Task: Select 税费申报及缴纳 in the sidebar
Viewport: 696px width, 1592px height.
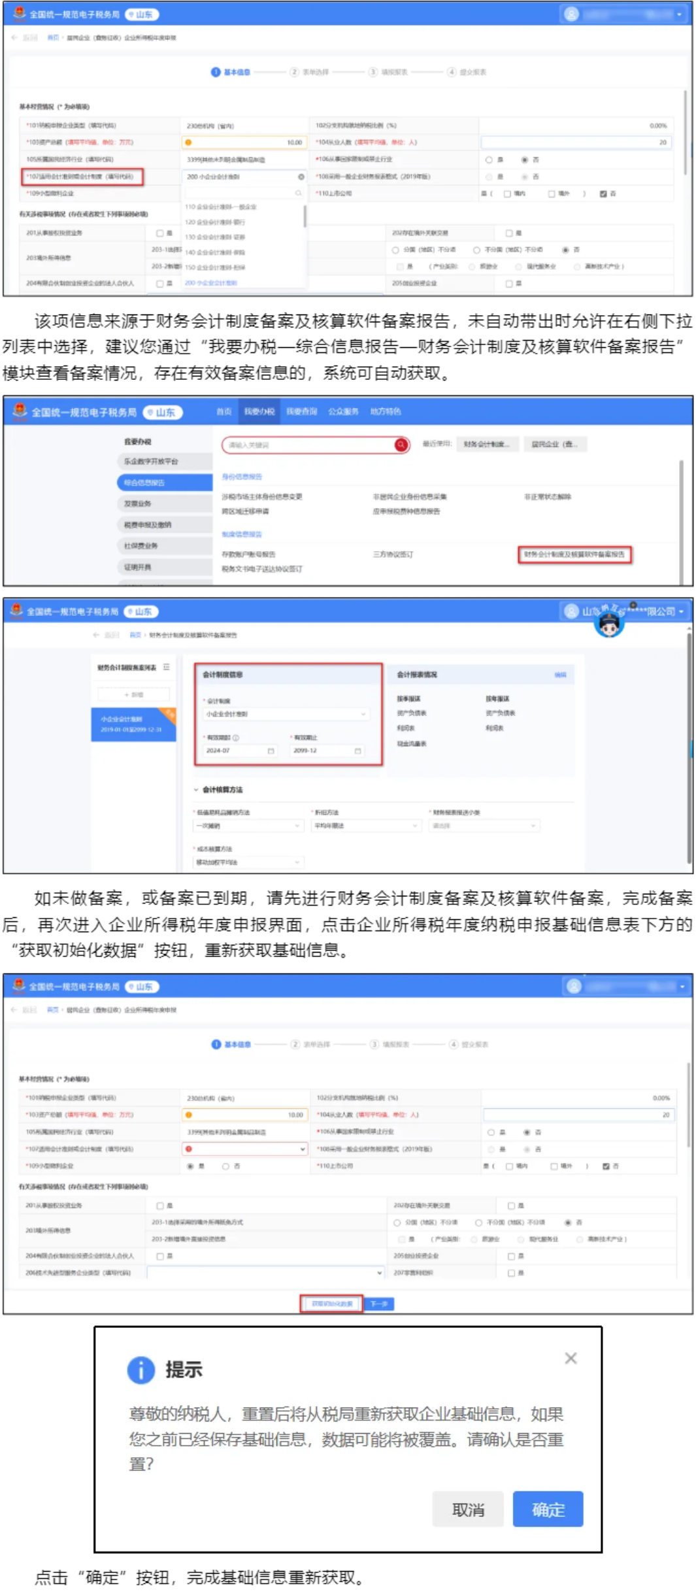Action: (x=165, y=524)
